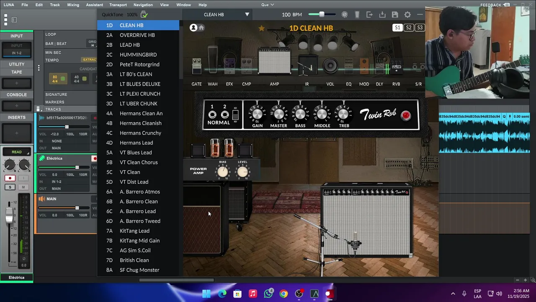
Task: Adjust the BPM slider in plugin toolbar
Action: pos(322,14)
